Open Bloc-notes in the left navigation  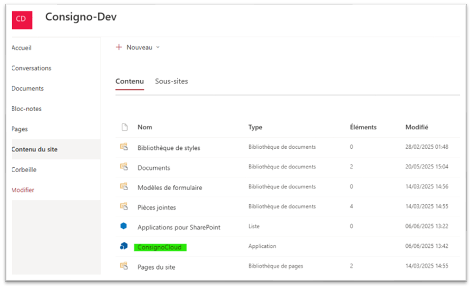click(27, 109)
